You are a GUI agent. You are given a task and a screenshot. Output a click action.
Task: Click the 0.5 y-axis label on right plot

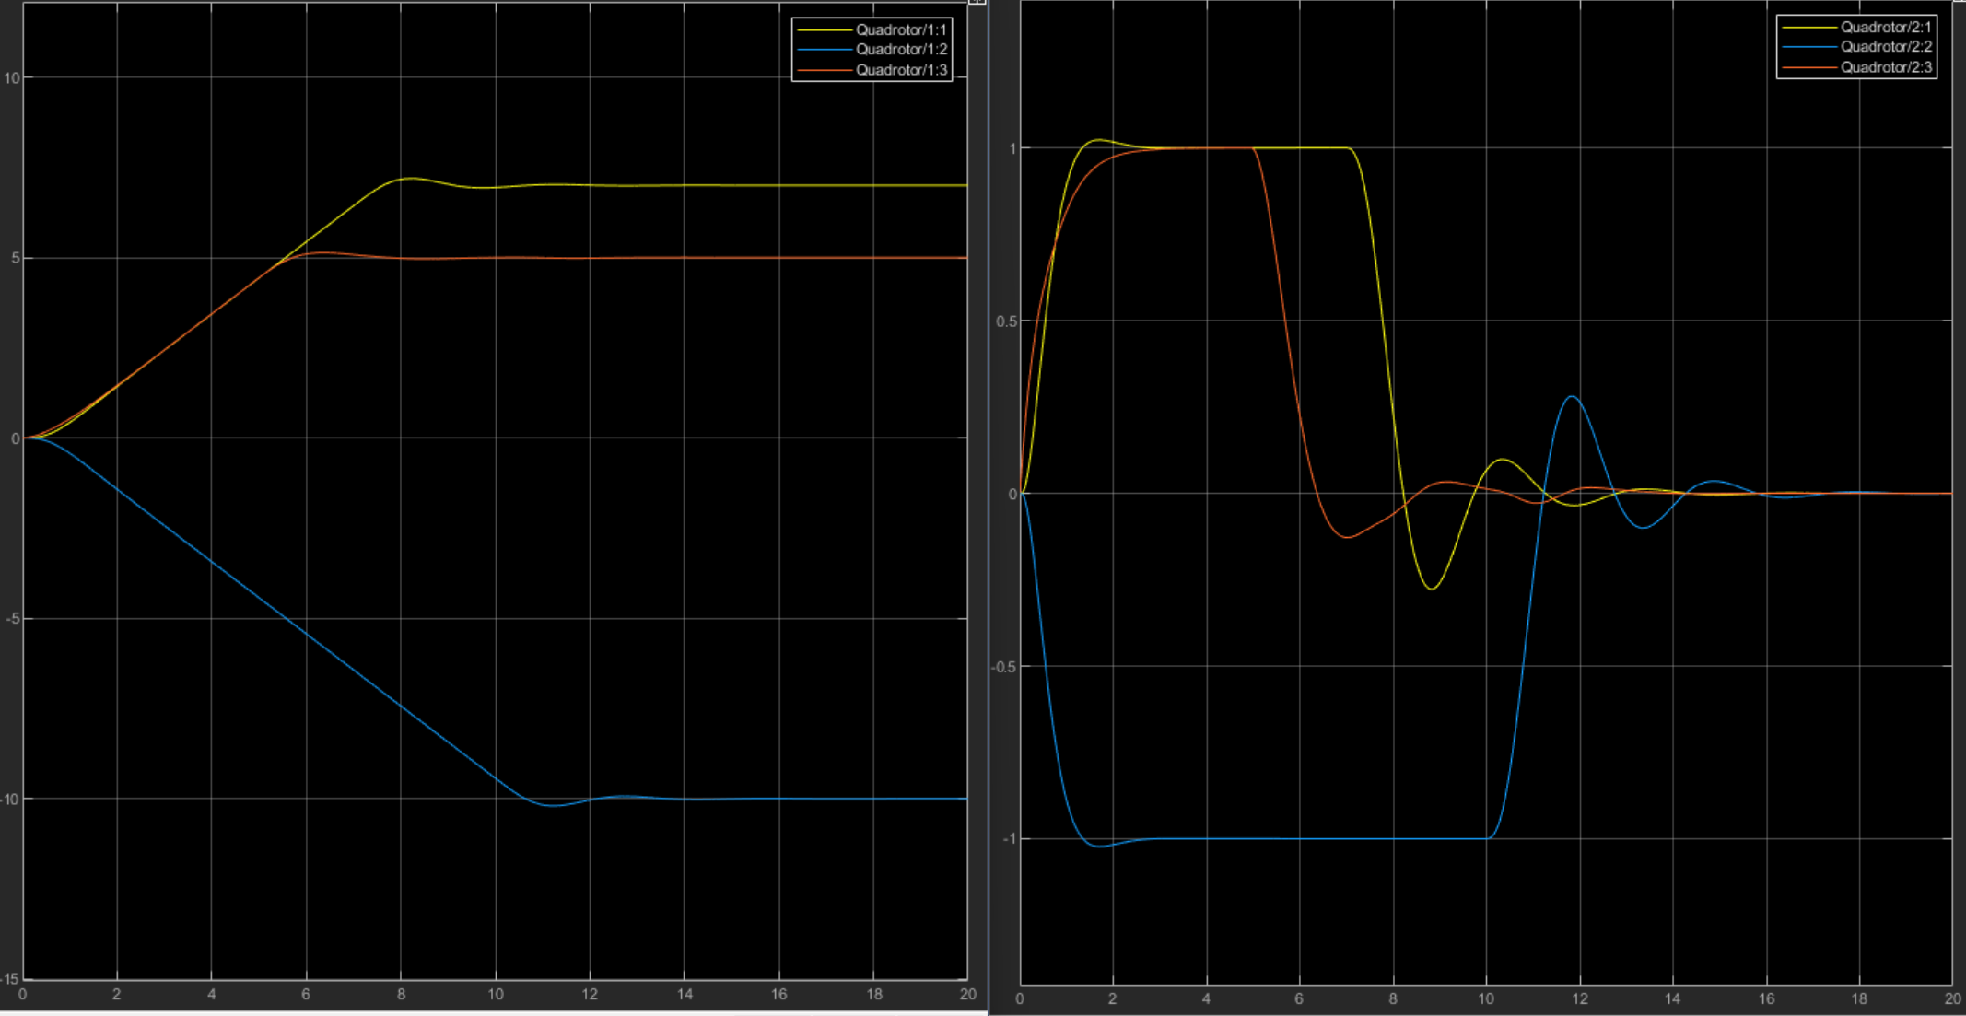point(1006,321)
